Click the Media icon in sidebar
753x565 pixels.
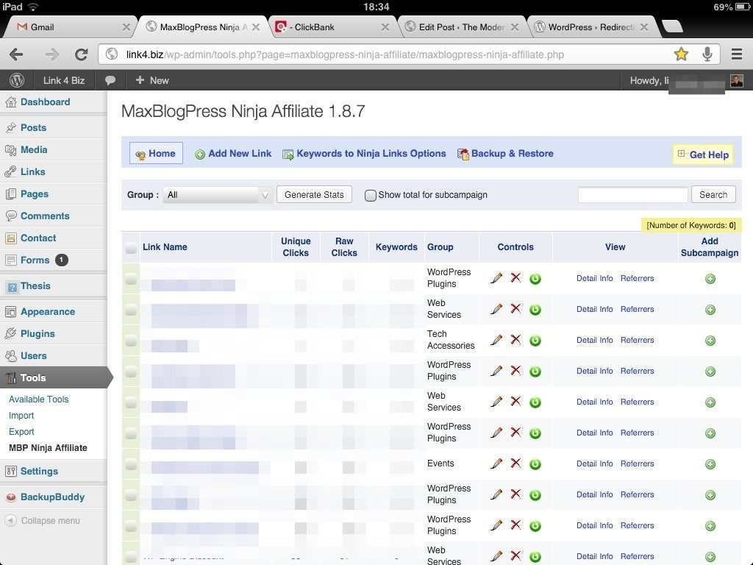(10, 150)
